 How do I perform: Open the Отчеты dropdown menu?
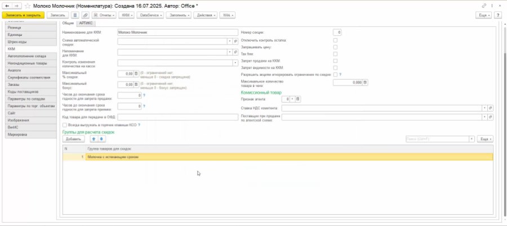click(x=104, y=15)
